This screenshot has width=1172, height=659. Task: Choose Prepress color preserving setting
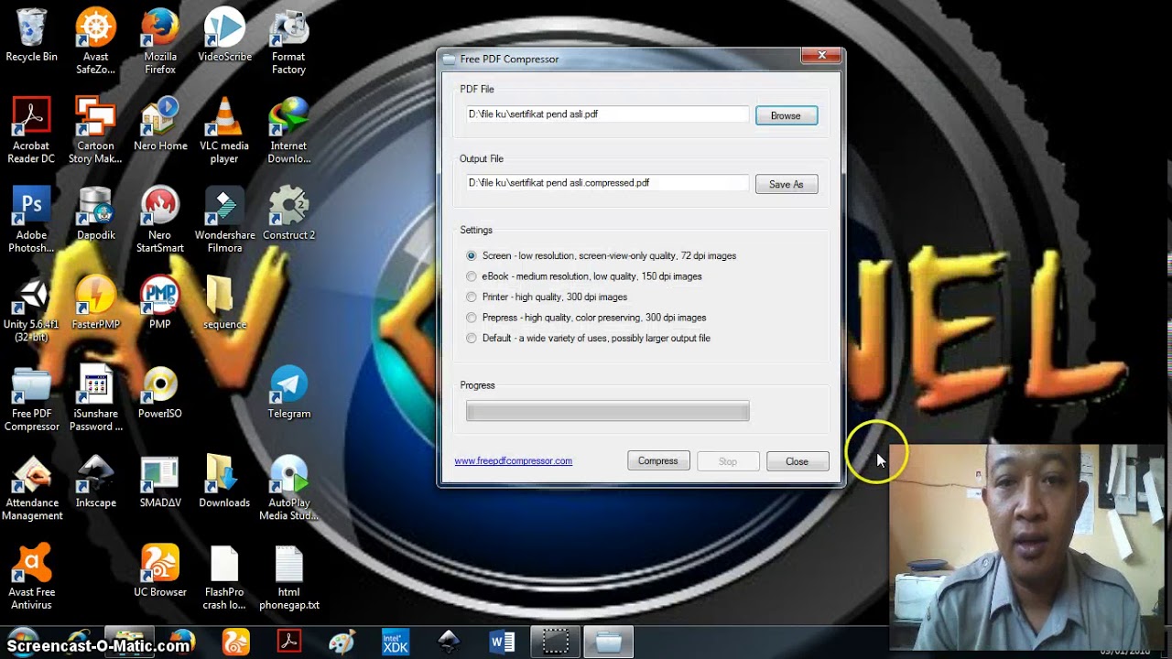[586, 318]
